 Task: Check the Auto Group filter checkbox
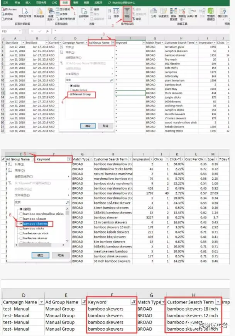click(71, 90)
